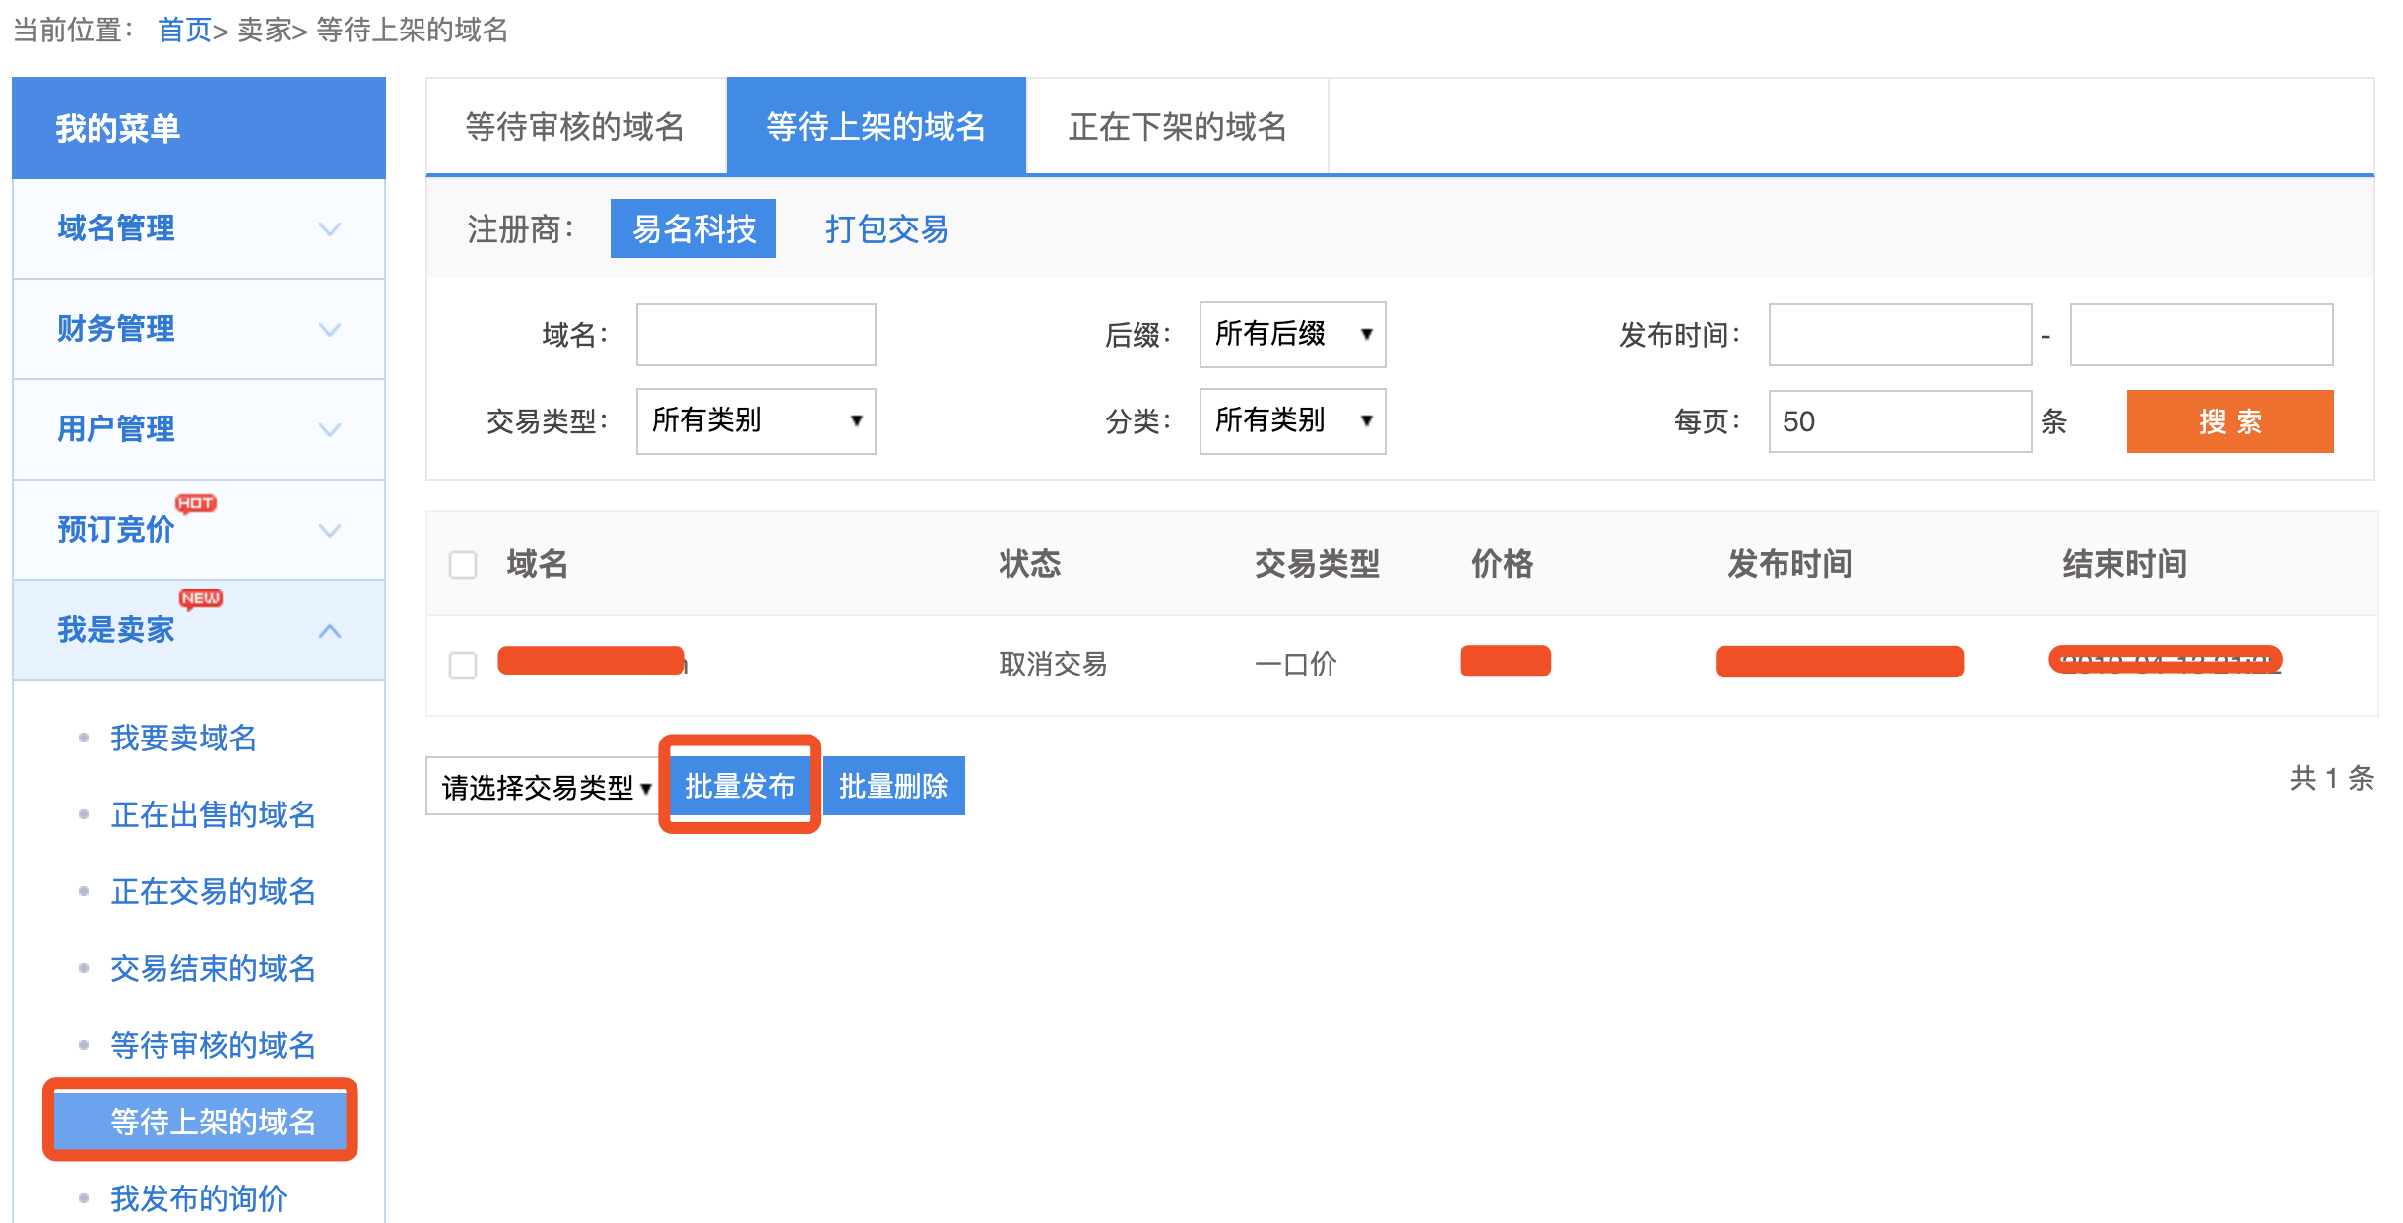This screenshot has height=1223, width=2403.
Task: Click the 批量发布 button
Action: click(739, 785)
